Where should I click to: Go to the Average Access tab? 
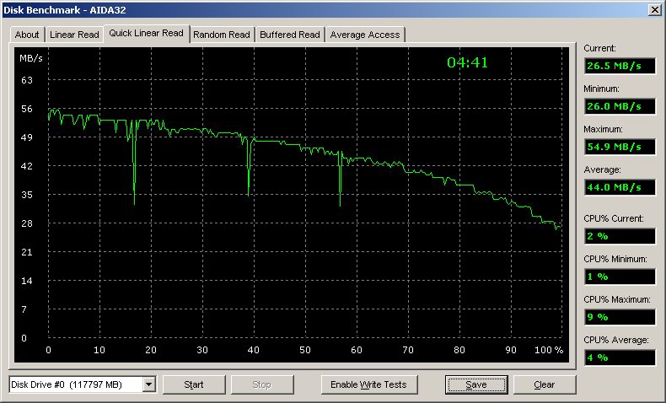365,35
